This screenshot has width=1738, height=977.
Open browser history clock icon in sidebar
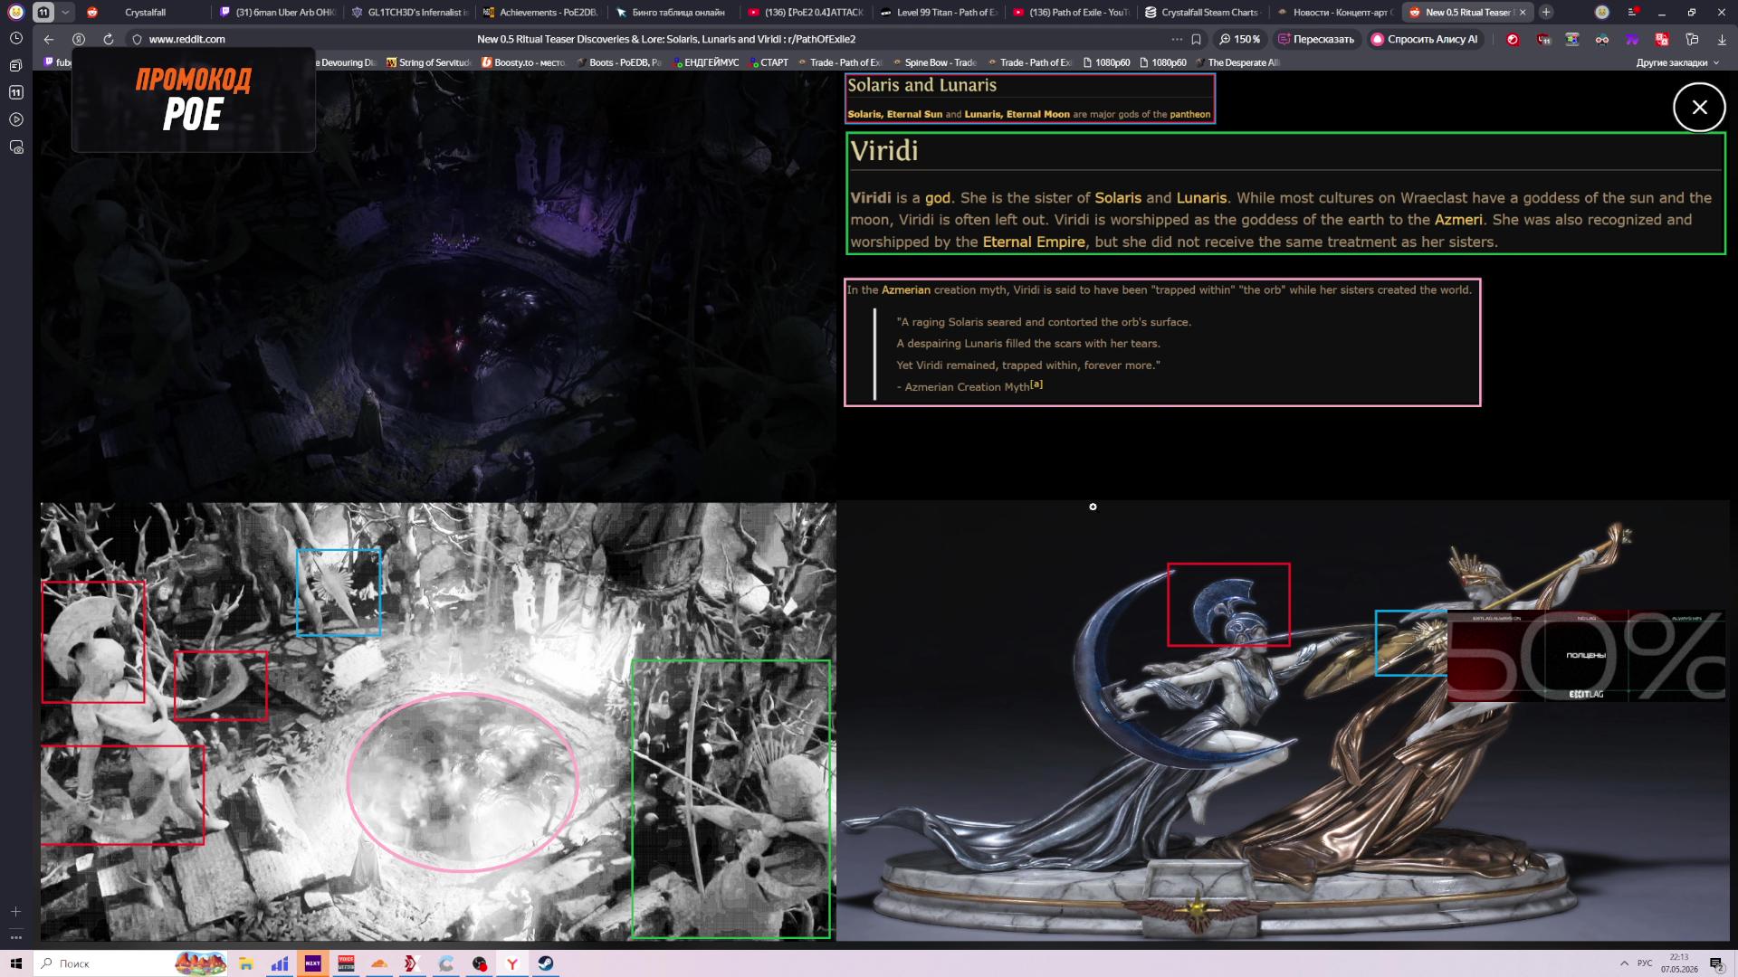(x=15, y=38)
